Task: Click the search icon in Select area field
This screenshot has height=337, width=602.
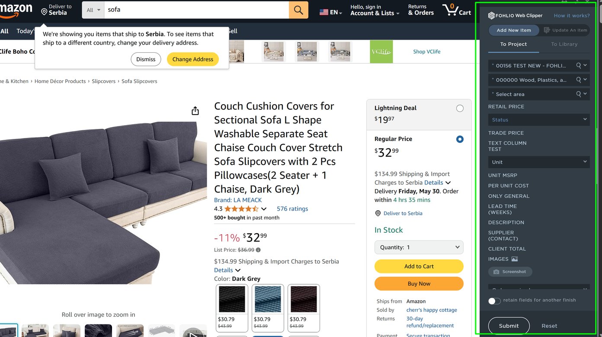Action: pos(578,94)
